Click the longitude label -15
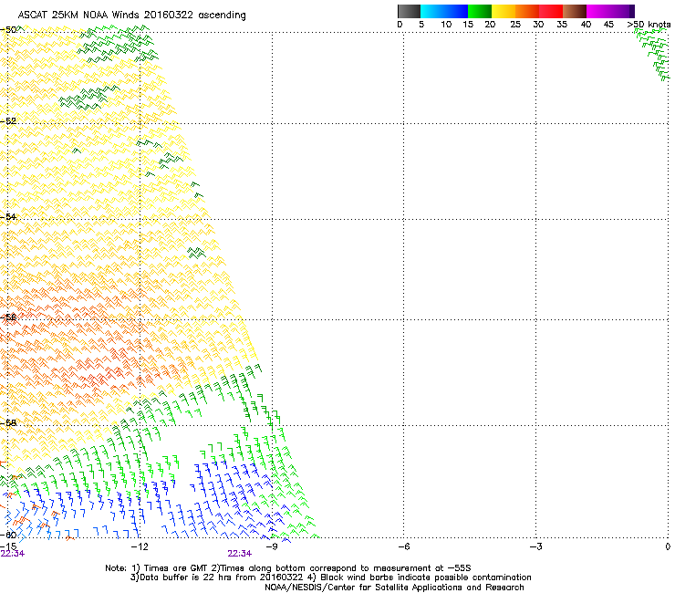 click(x=8, y=546)
